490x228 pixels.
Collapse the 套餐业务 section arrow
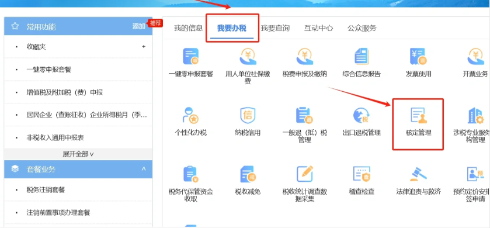(144, 169)
